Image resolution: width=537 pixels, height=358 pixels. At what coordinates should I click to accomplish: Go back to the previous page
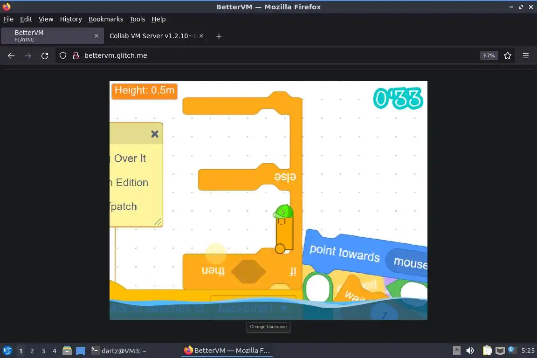click(x=11, y=55)
